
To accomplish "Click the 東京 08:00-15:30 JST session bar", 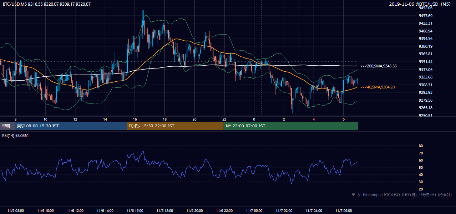I will [71, 126].
